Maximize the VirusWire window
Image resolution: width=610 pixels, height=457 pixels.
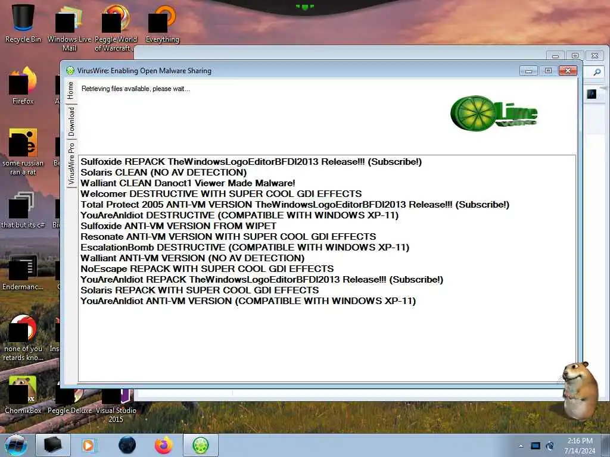click(548, 71)
